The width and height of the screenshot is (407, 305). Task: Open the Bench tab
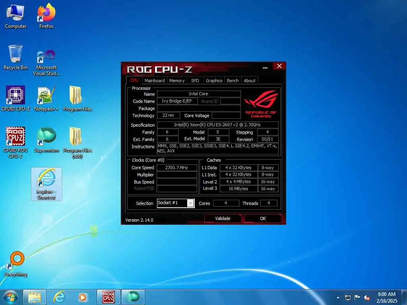233,81
